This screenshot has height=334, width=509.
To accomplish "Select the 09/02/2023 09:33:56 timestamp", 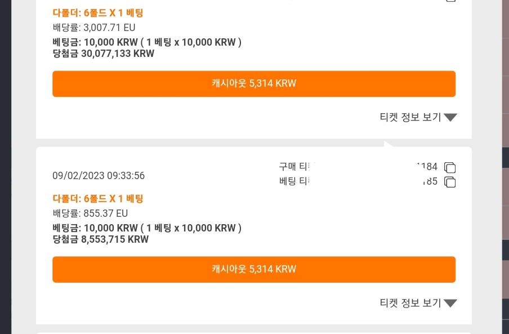I will click(x=99, y=176).
